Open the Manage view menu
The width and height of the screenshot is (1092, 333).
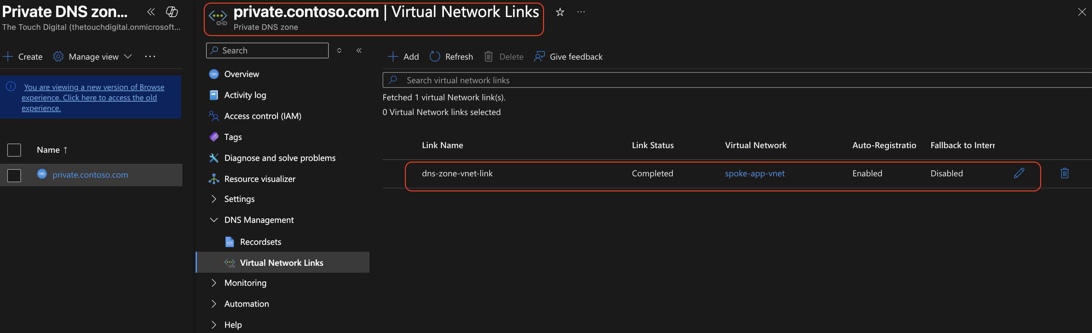point(93,56)
